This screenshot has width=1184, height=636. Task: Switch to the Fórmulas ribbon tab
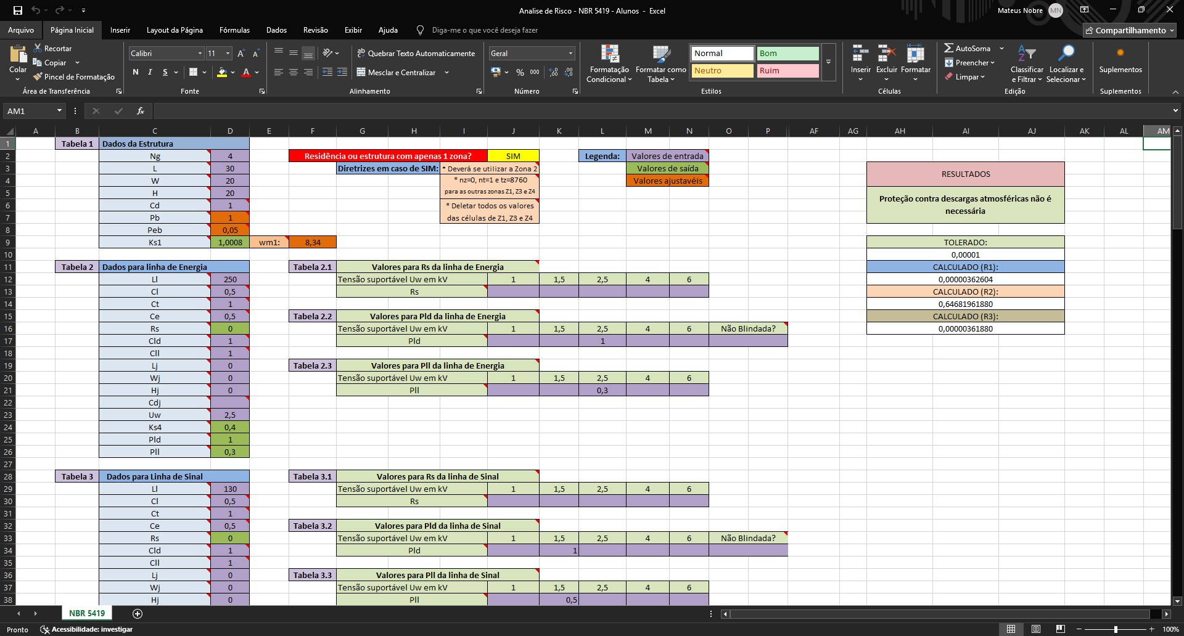click(x=234, y=30)
